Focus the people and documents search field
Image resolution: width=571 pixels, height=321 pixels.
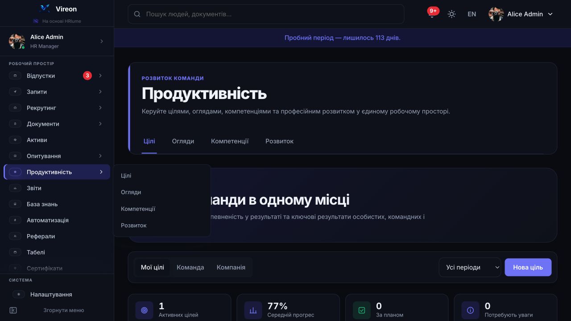tap(266, 14)
